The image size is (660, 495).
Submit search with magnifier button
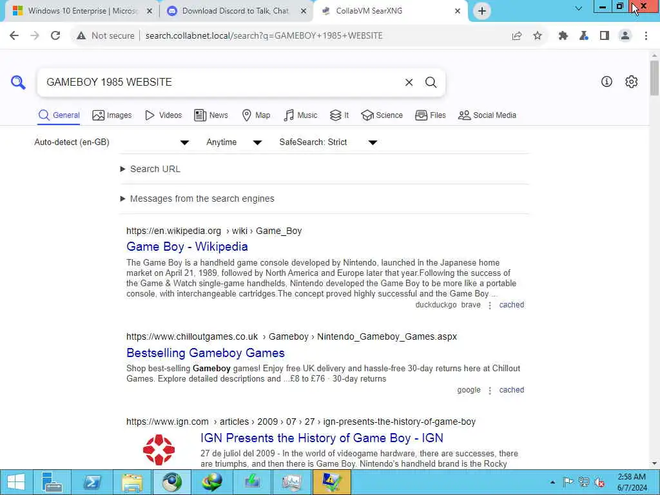pos(431,82)
